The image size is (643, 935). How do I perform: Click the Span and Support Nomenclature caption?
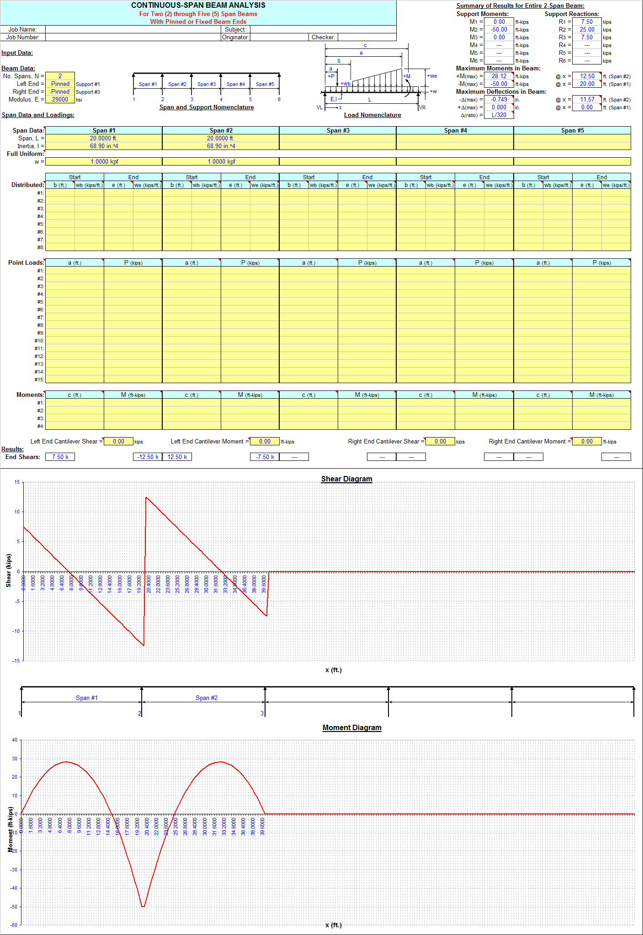pyautogui.click(x=207, y=107)
